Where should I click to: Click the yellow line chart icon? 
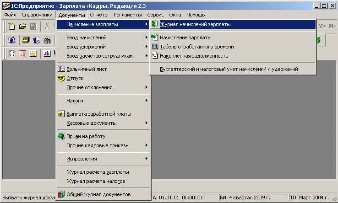click(x=33, y=53)
